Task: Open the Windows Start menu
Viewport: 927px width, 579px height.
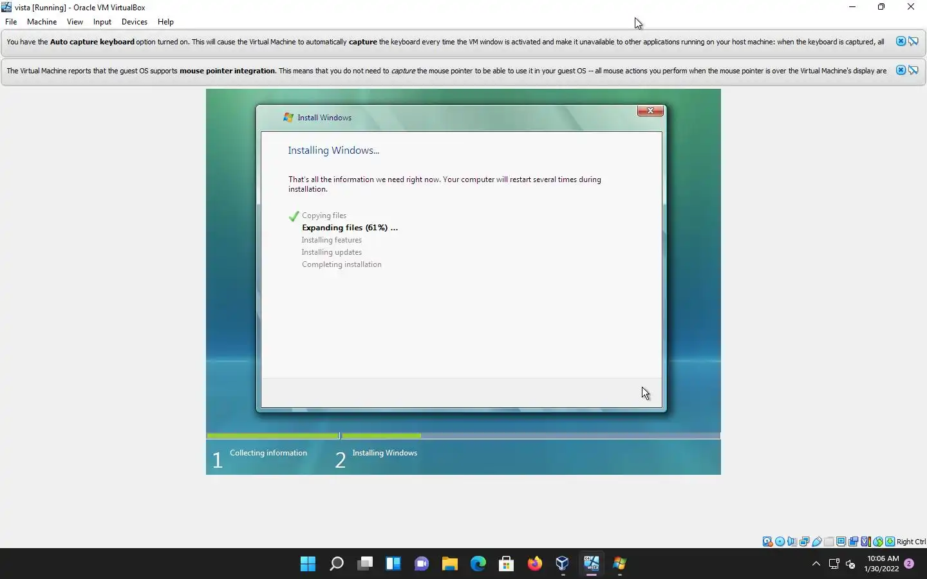Action: click(x=308, y=564)
